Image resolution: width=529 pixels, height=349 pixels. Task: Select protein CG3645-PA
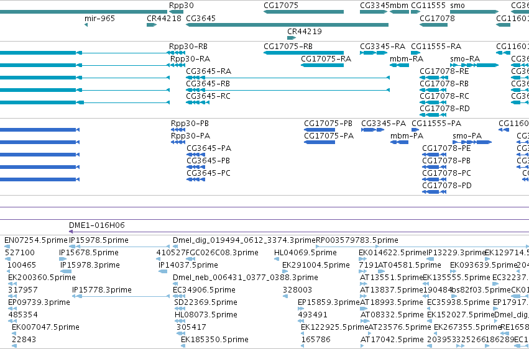(x=209, y=148)
